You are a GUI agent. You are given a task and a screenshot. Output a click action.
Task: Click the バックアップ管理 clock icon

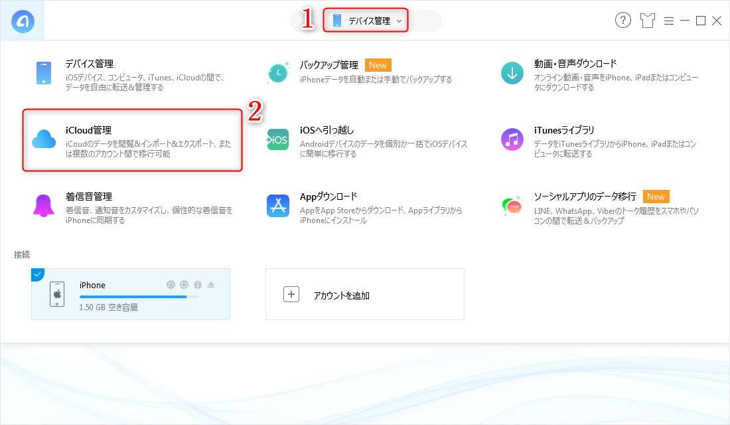278,73
